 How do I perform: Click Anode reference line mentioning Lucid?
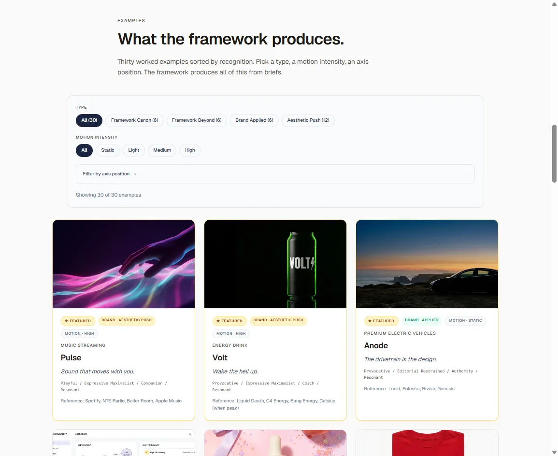409,389
